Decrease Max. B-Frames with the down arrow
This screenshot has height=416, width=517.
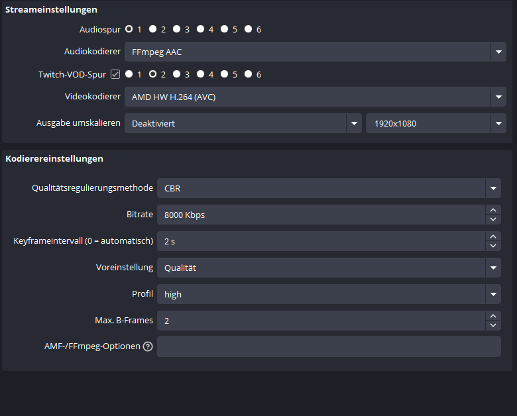tap(493, 325)
